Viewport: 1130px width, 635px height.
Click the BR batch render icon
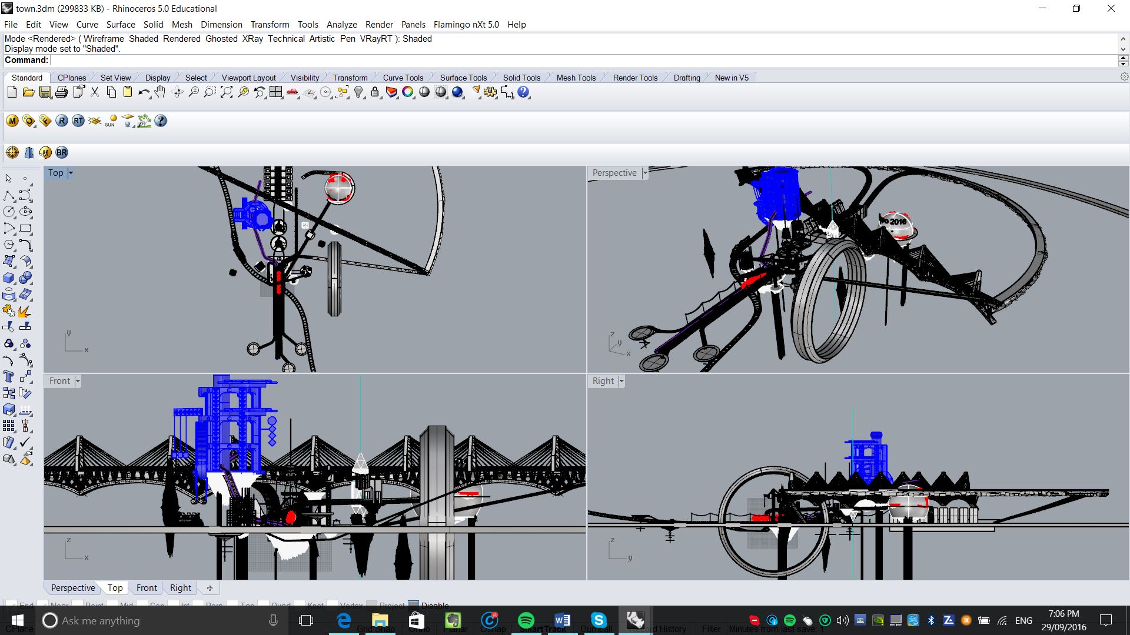(62, 153)
